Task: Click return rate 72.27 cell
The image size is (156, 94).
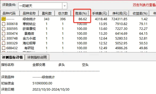Action: click(143, 29)
